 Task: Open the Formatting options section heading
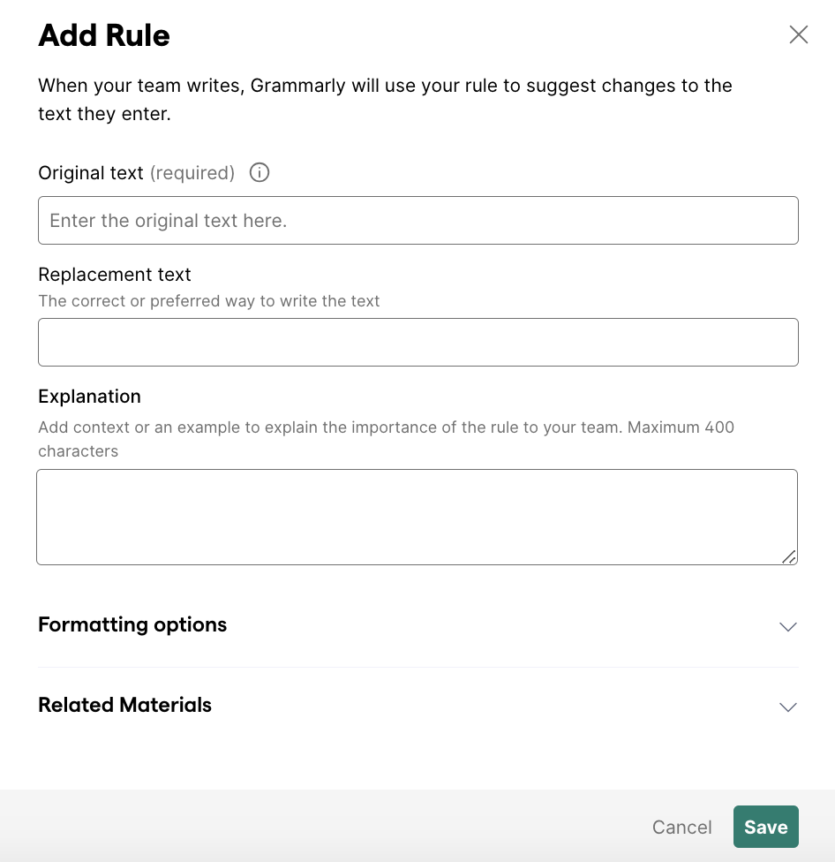[132, 625]
